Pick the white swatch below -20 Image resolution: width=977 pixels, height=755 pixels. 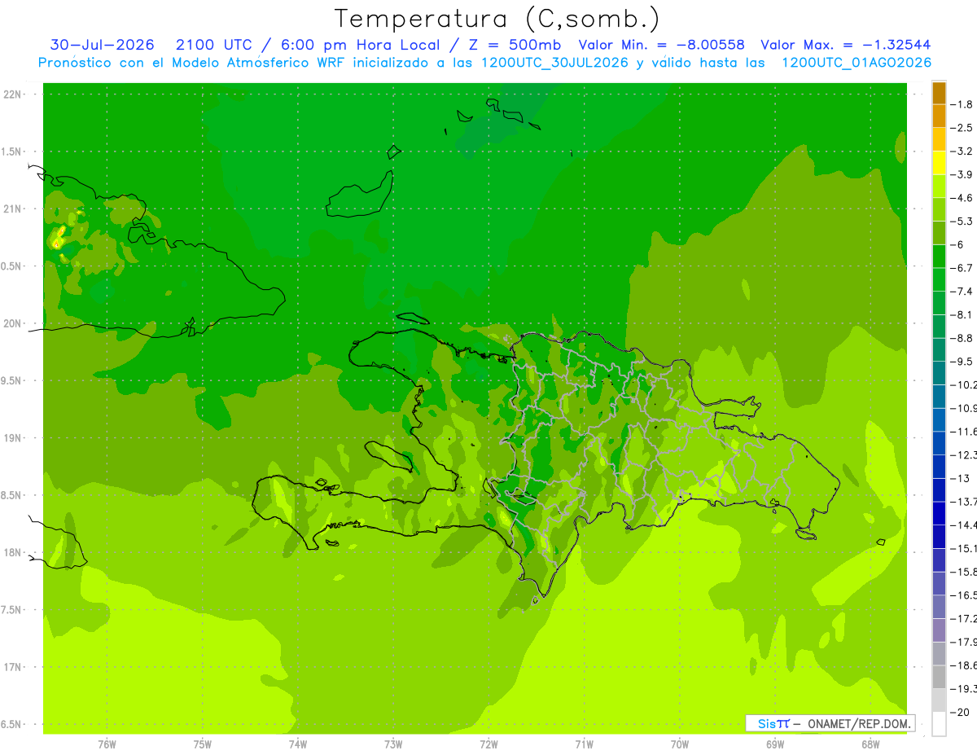(x=939, y=723)
